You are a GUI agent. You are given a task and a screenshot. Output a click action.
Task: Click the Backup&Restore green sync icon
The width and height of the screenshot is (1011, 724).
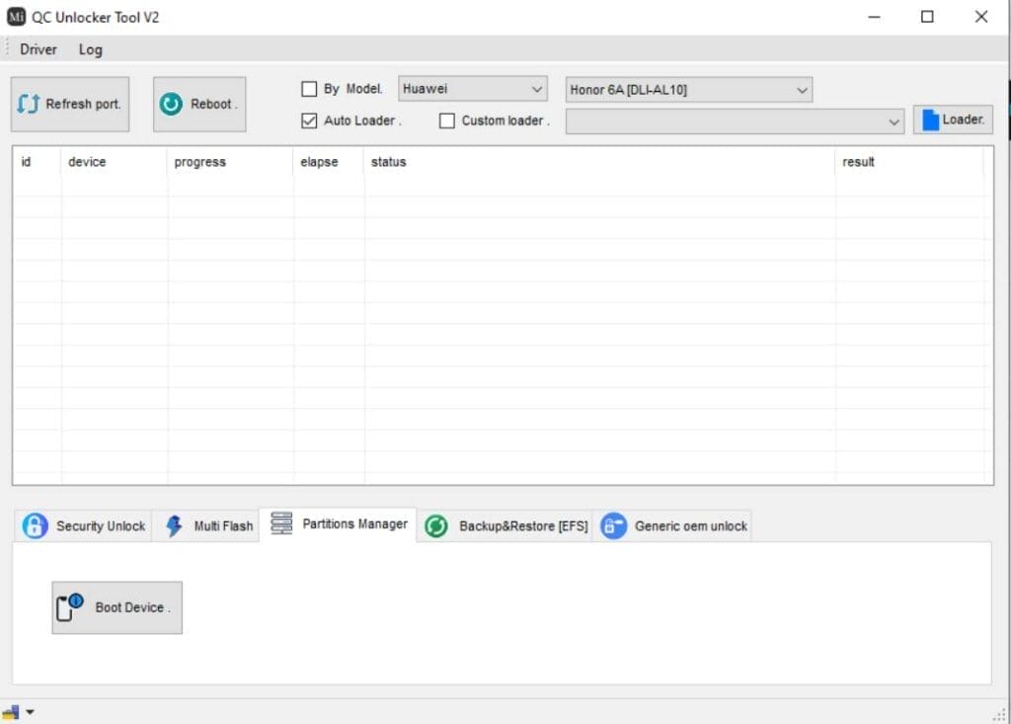pyautogui.click(x=436, y=526)
